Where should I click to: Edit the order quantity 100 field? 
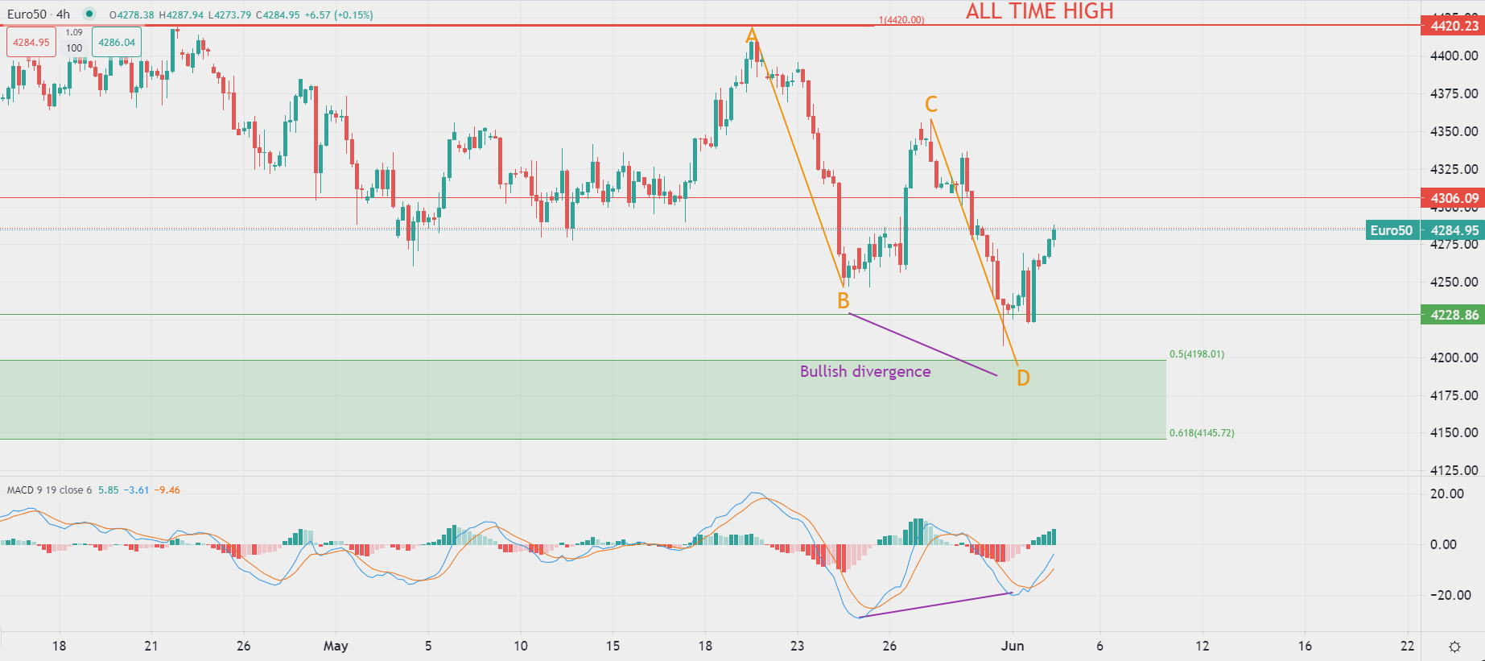(x=74, y=48)
